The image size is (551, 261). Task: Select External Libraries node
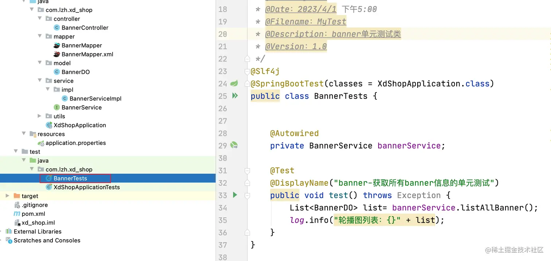coord(38,232)
